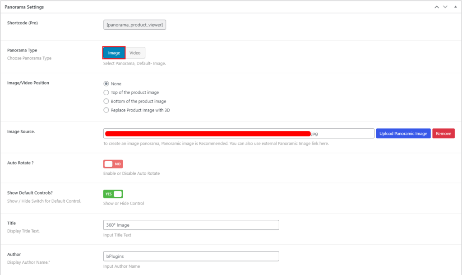Collapse the Panorama Settings panel
Screen dimensions: 462x275
[x=455, y=7]
